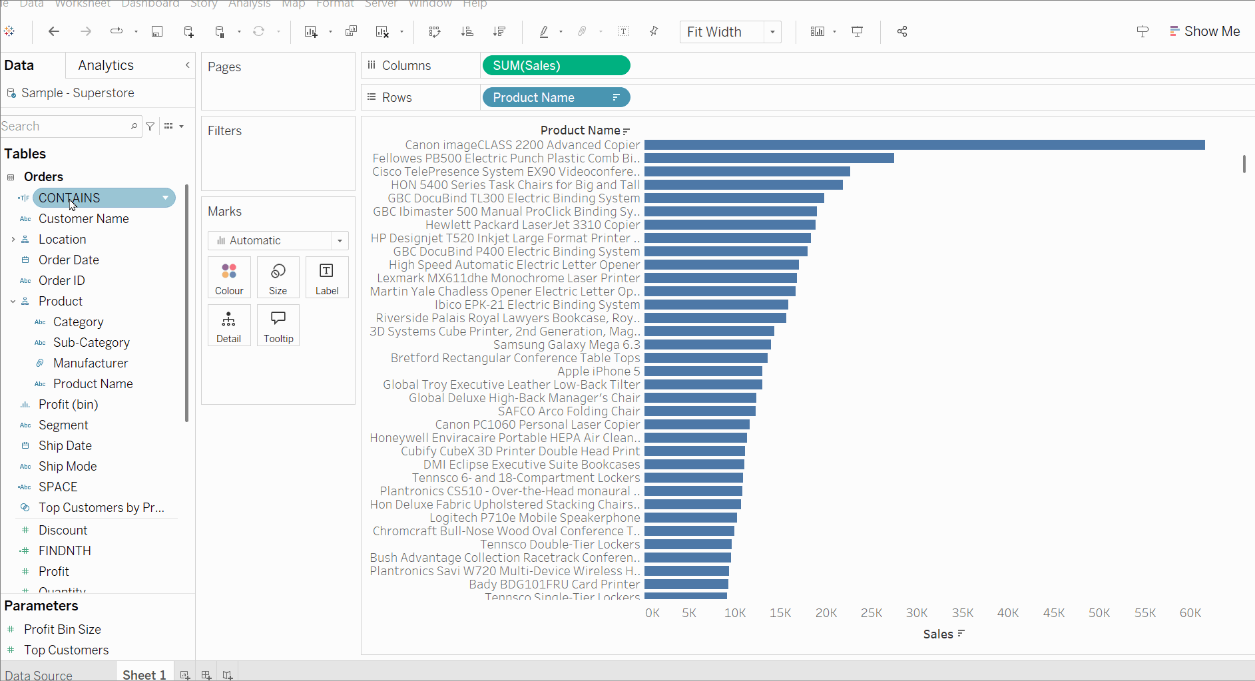Click the Save workbook icon

pyautogui.click(x=157, y=31)
